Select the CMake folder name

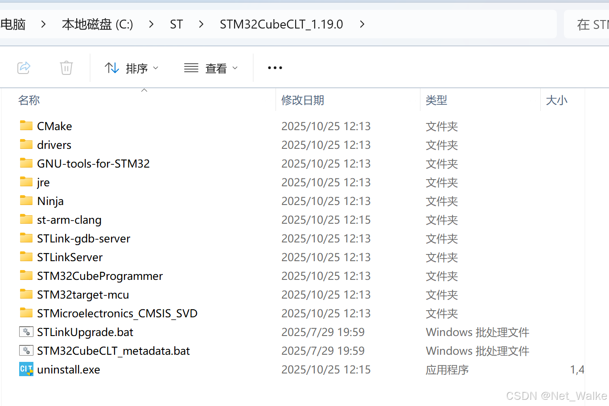(54, 126)
